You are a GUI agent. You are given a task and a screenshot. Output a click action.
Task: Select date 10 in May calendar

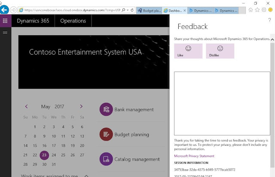pyautogui.click(x=54, y=136)
